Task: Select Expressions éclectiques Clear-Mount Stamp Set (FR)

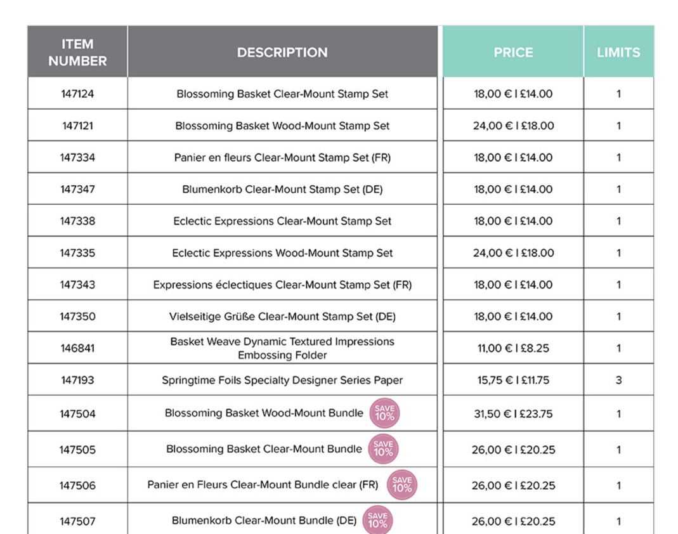Action: click(x=282, y=285)
